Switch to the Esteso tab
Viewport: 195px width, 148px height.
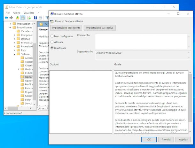[43, 108]
